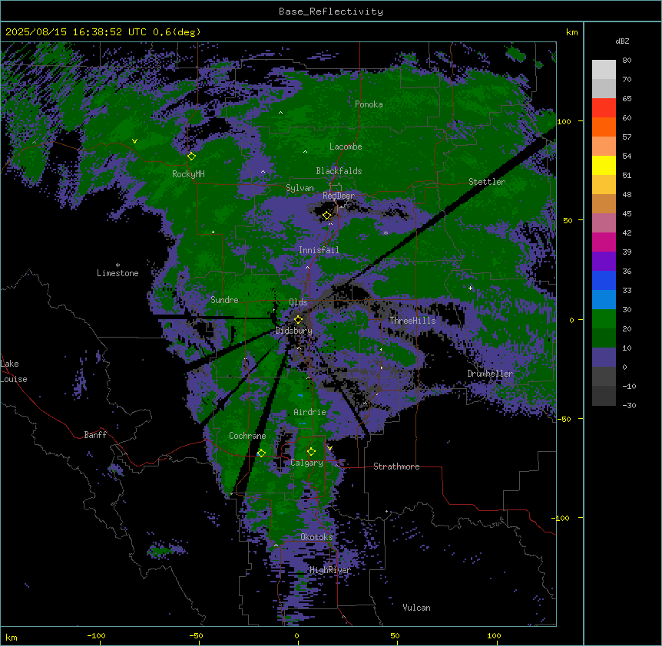The height and width of the screenshot is (646, 662).
Task: Click the yellow diamond marker above Calgary label
Action: [311, 452]
